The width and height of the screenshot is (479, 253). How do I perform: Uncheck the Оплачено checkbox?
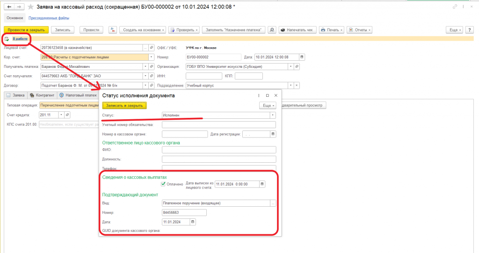click(163, 184)
